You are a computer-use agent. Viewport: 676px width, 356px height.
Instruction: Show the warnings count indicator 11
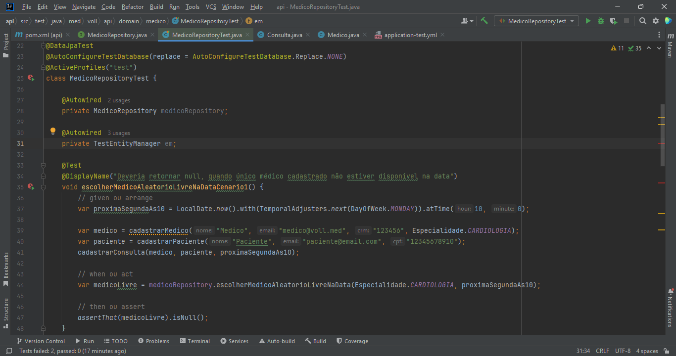[618, 48]
